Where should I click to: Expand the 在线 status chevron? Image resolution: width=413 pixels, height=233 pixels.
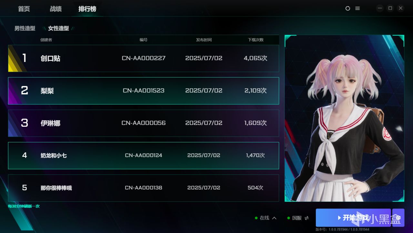[x=274, y=218]
